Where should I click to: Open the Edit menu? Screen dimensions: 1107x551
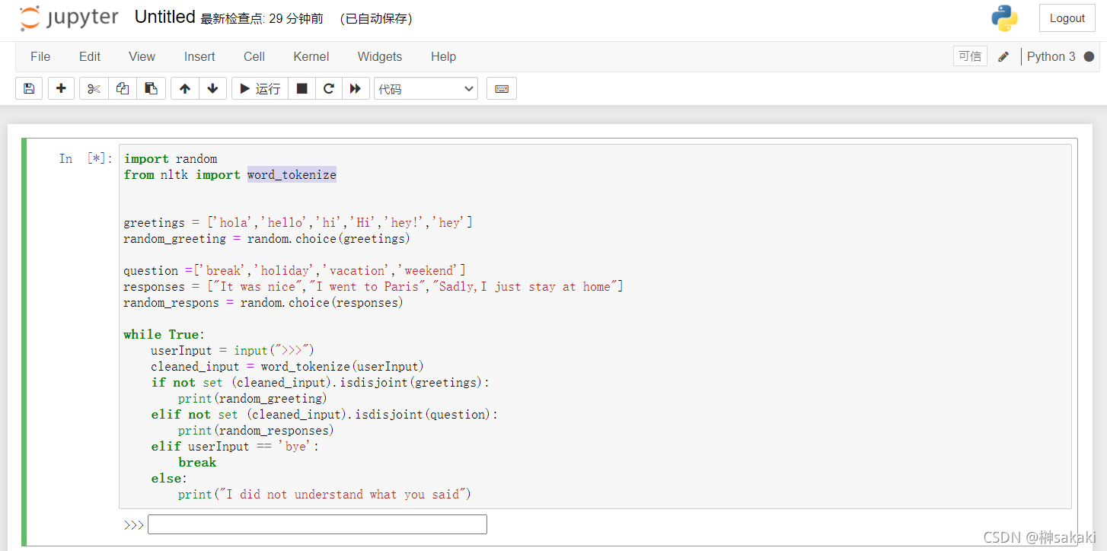90,56
